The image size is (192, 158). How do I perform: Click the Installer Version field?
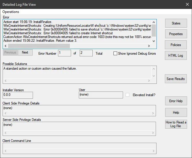coord(18,95)
